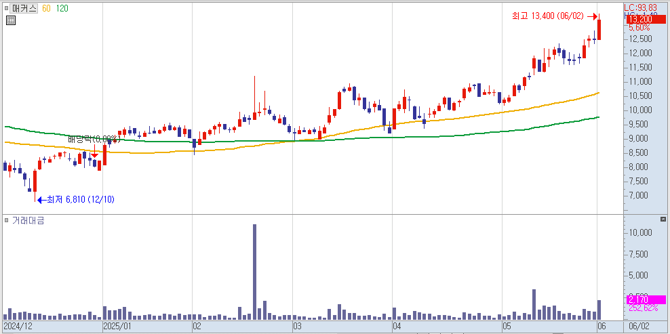Click the tallest volume bar in February

tap(255, 272)
